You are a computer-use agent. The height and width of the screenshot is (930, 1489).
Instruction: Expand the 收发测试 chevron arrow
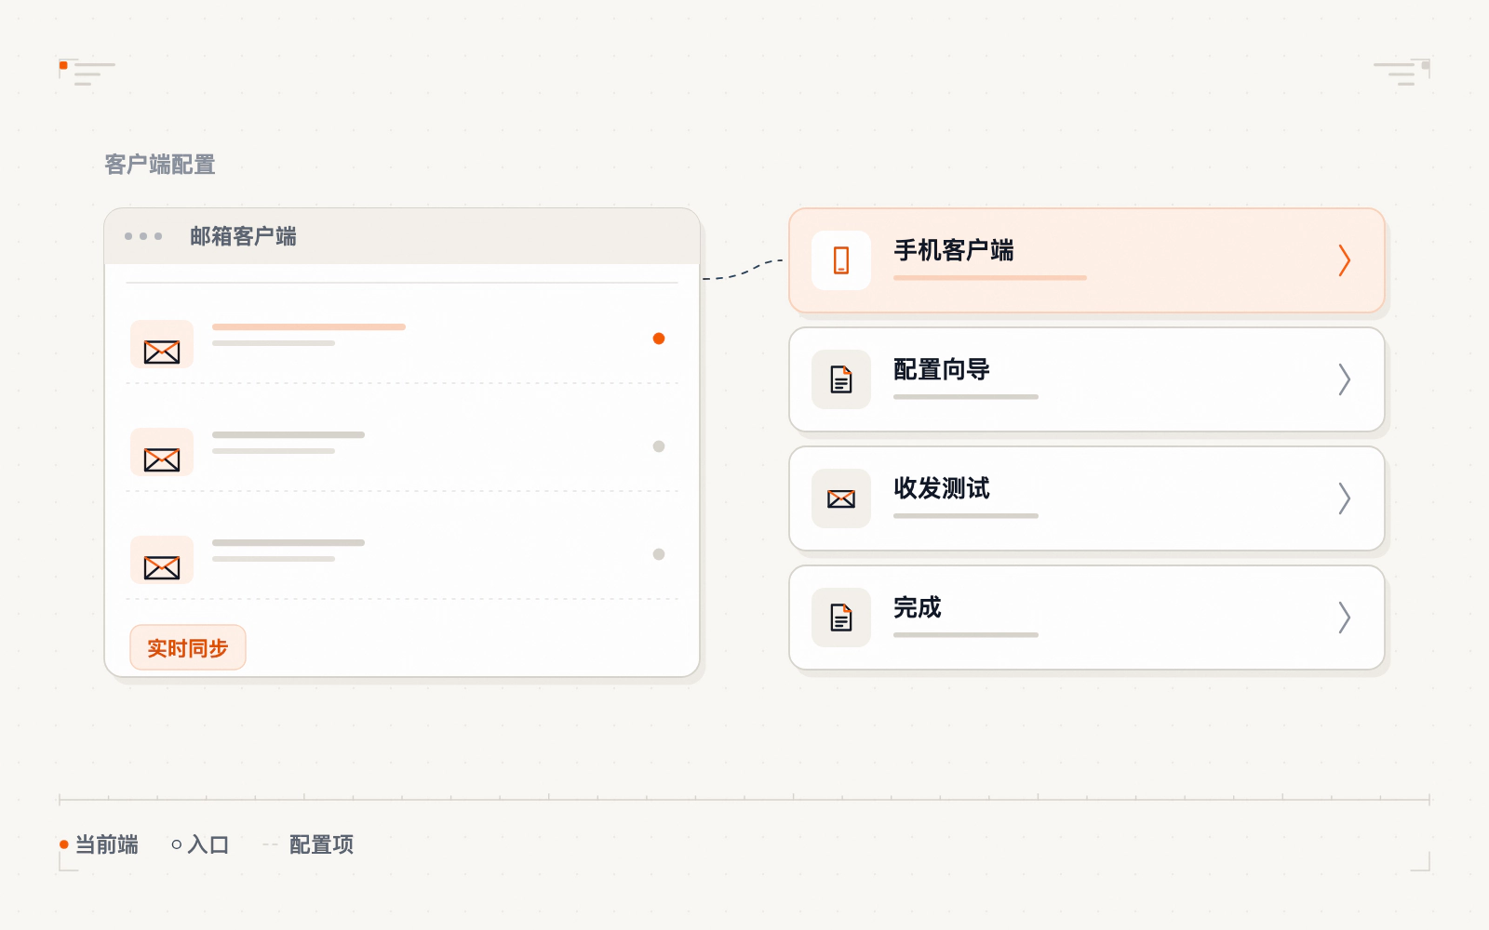[x=1344, y=498]
